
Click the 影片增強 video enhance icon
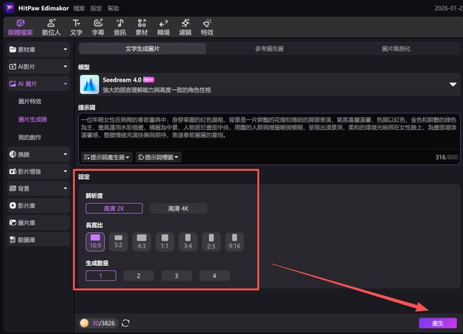13,171
